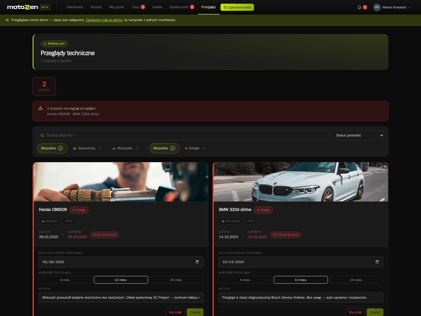Viewport: 421px width, 316px height.
Task: Click the star icon on Zgłoszenia beta
Action: click(225, 7)
